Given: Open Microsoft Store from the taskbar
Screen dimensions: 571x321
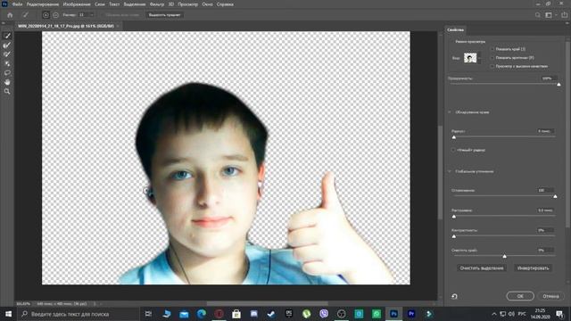Looking at the screenshot, I should coord(236,314).
